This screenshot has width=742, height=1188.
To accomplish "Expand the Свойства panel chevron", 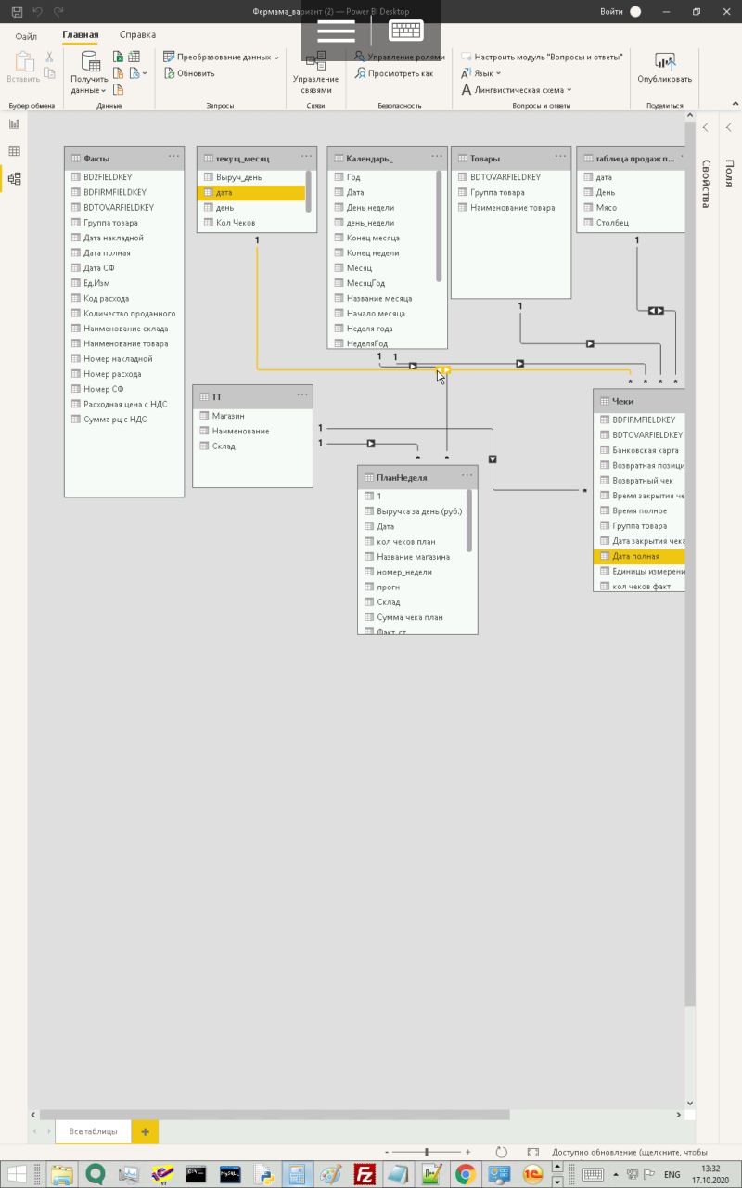I will pyautogui.click(x=706, y=126).
